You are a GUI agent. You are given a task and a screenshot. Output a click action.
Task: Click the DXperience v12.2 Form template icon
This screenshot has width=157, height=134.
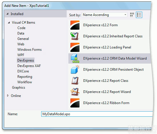point(75,25)
